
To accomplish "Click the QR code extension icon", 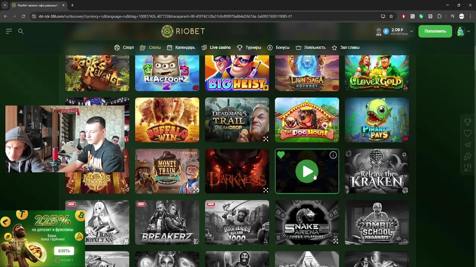I will click(412, 16).
